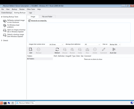Click the red power button in taskbar
The width and height of the screenshot is (134, 109).
pos(1,103)
